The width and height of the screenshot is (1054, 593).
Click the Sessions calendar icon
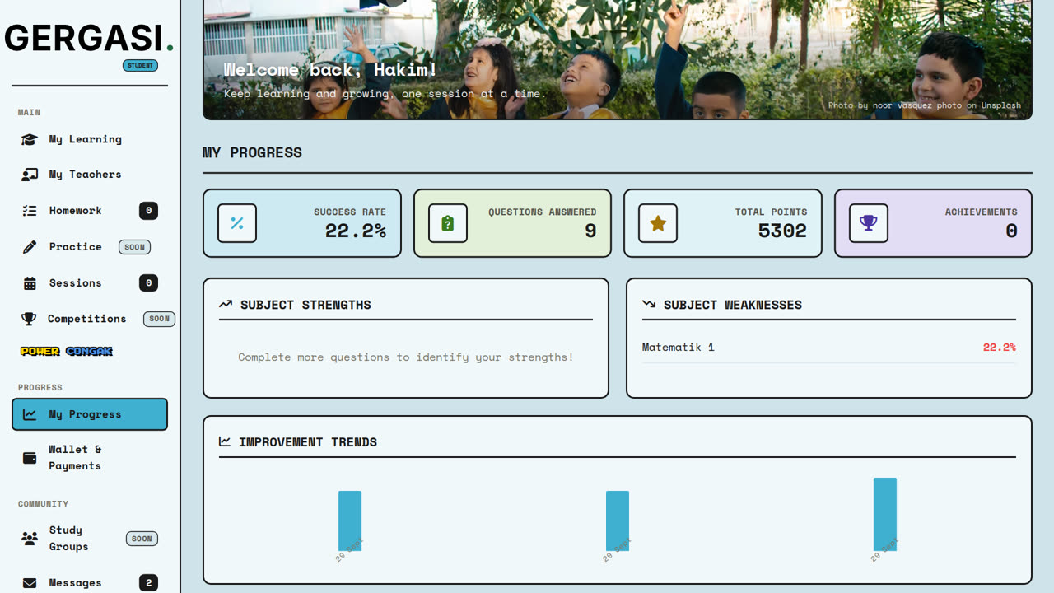coord(30,283)
